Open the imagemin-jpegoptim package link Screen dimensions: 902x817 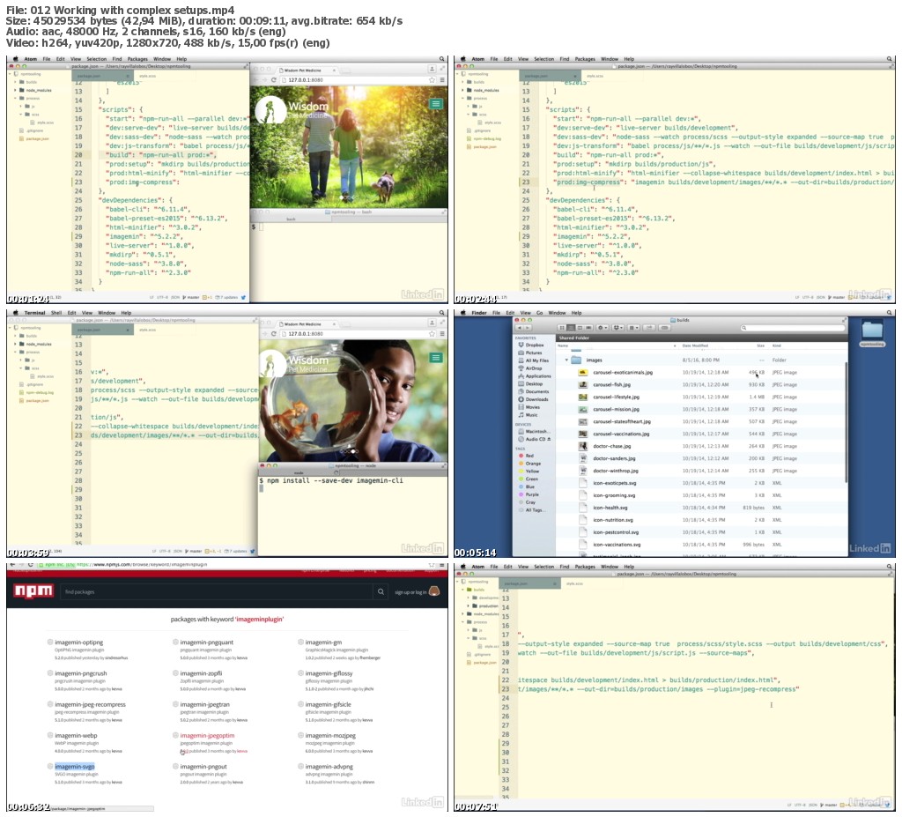coord(207,735)
